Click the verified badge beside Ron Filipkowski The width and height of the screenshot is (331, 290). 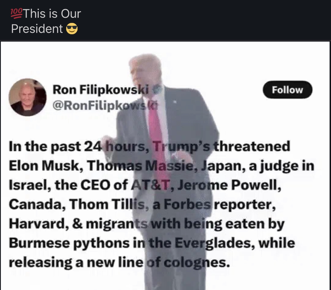[157, 89]
